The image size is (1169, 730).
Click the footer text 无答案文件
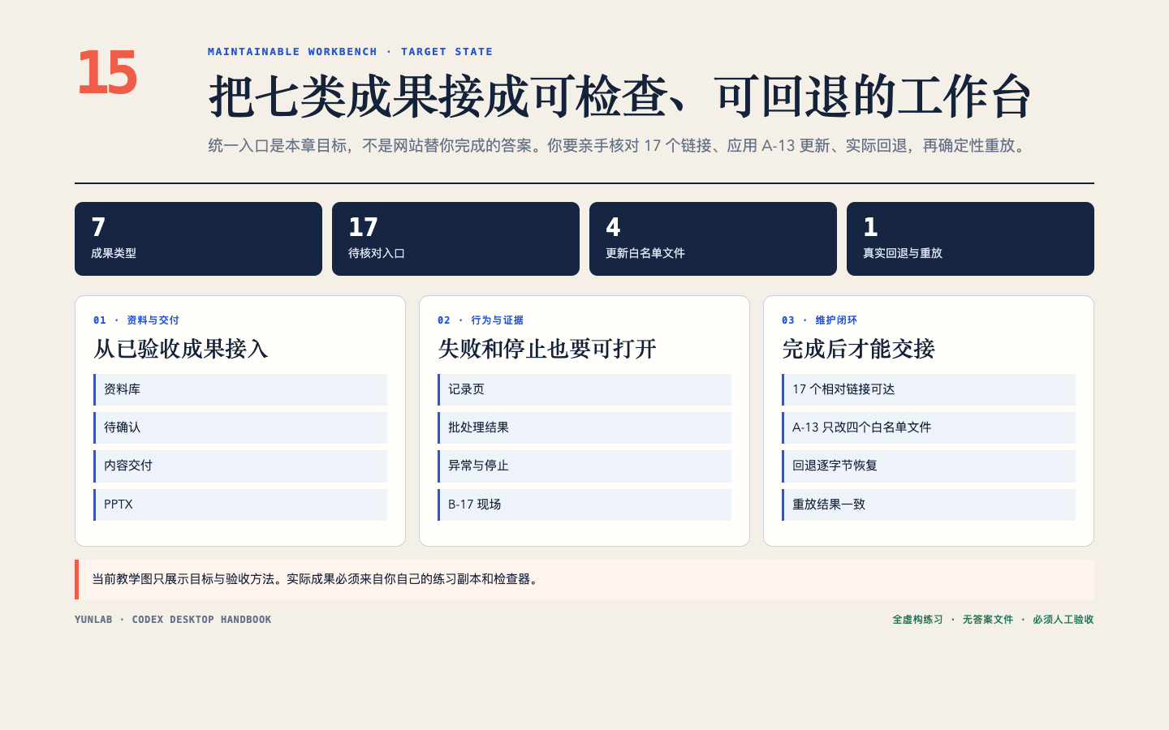(988, 620)
